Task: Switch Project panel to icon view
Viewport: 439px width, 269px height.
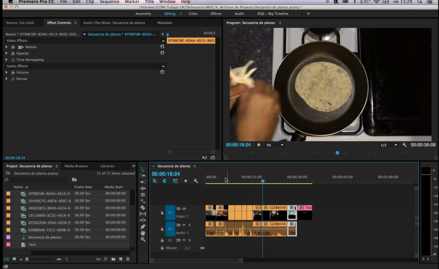Action: tap(14, 259)
